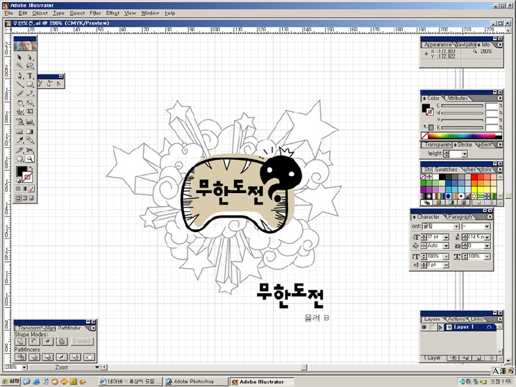This screenshot has width=516, height=387.
Task: Open the font style dropdown
Action: point(487,227)
